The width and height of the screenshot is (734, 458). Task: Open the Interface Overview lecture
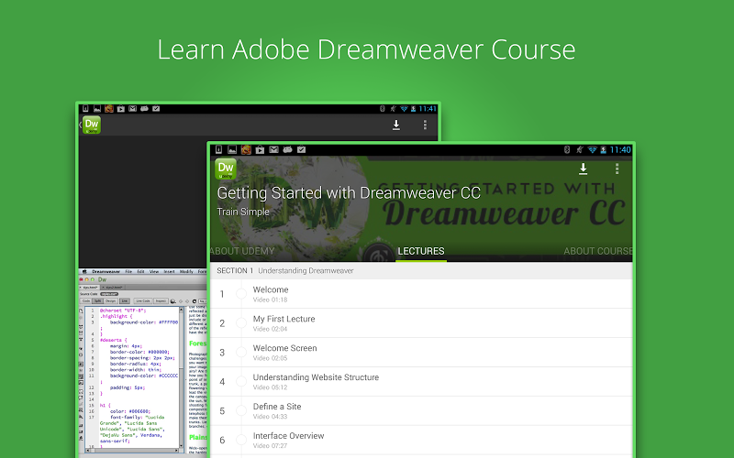(x=421, y=440)
